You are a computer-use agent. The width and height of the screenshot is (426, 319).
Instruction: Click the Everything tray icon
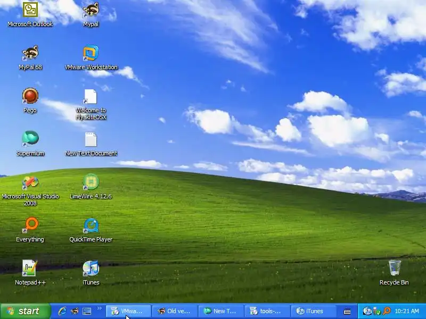click(x=387, y=311)
